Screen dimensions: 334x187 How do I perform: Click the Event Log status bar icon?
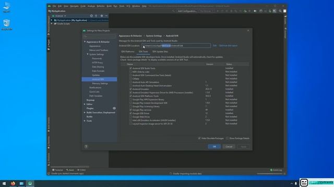click(276, 170)
